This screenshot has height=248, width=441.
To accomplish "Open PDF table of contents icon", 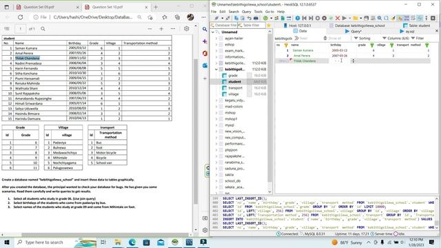I will [x=7, y=29].
